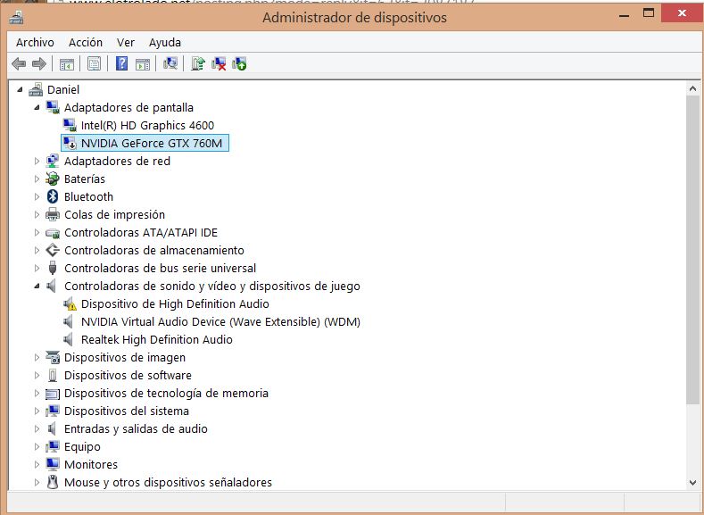Expand Controladoras ATA/ATAPI IDE
This screenshot has width=704, height=515.
(37, 233)
